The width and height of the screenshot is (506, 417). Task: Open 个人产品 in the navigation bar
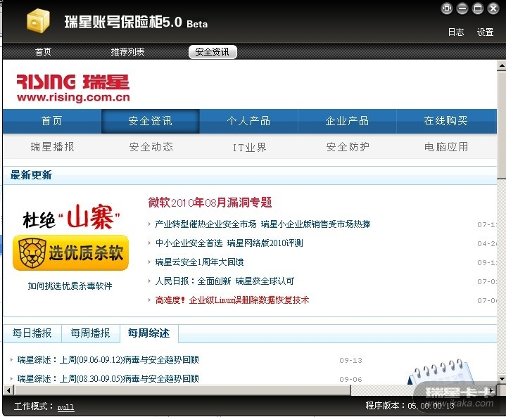248,121
